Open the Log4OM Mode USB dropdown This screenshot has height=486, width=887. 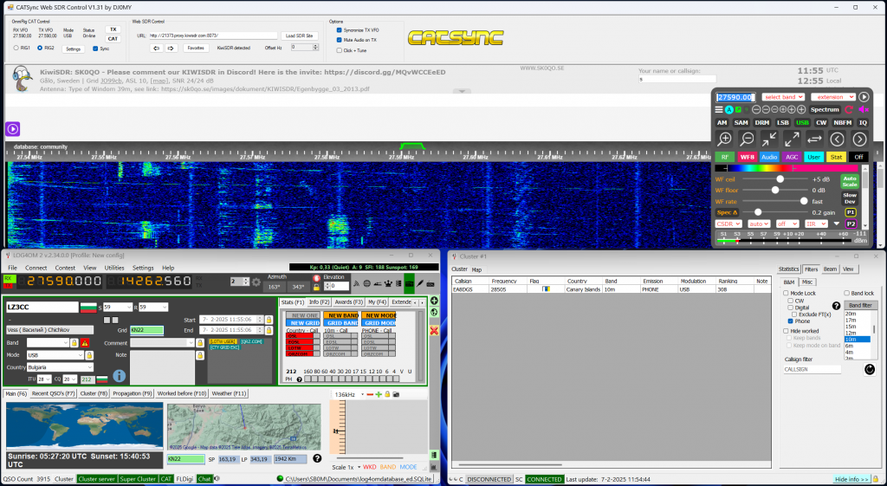55,355
